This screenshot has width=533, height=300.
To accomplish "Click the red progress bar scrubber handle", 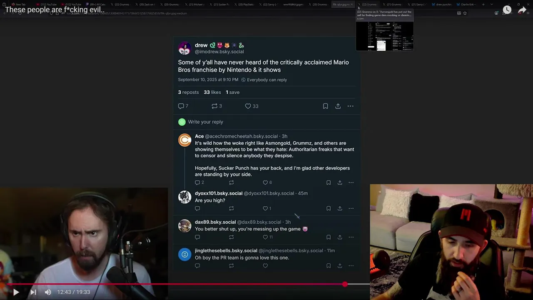I will [345, 284].
